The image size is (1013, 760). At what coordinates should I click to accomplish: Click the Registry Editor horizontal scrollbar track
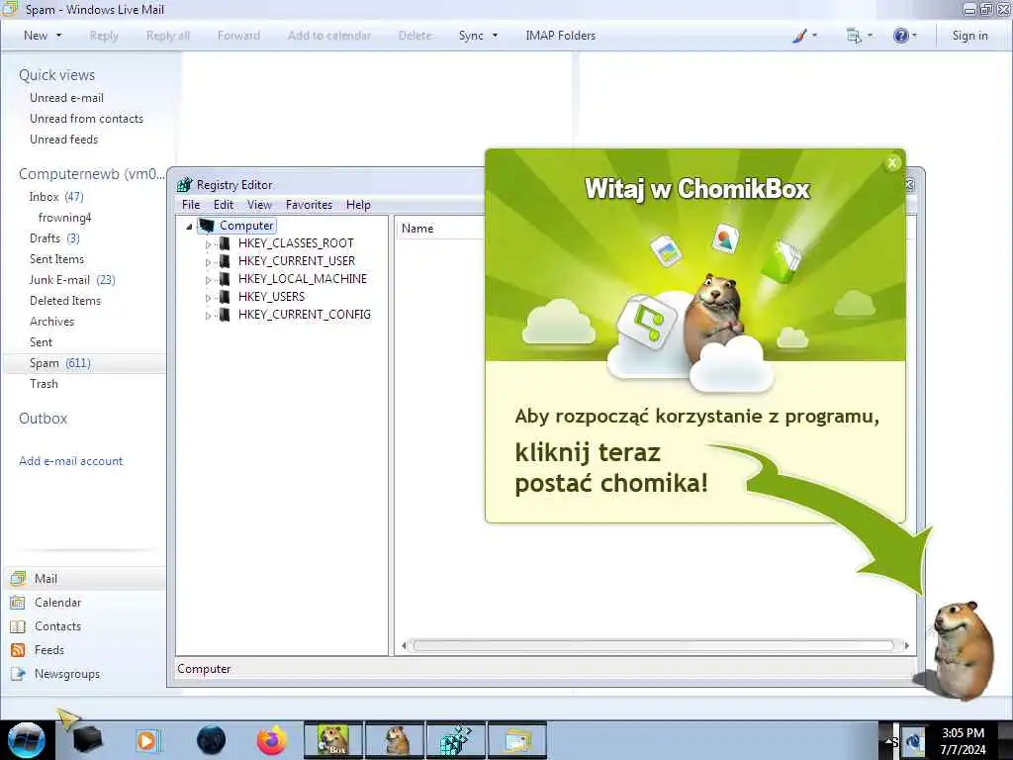click(x=653, y=645)
